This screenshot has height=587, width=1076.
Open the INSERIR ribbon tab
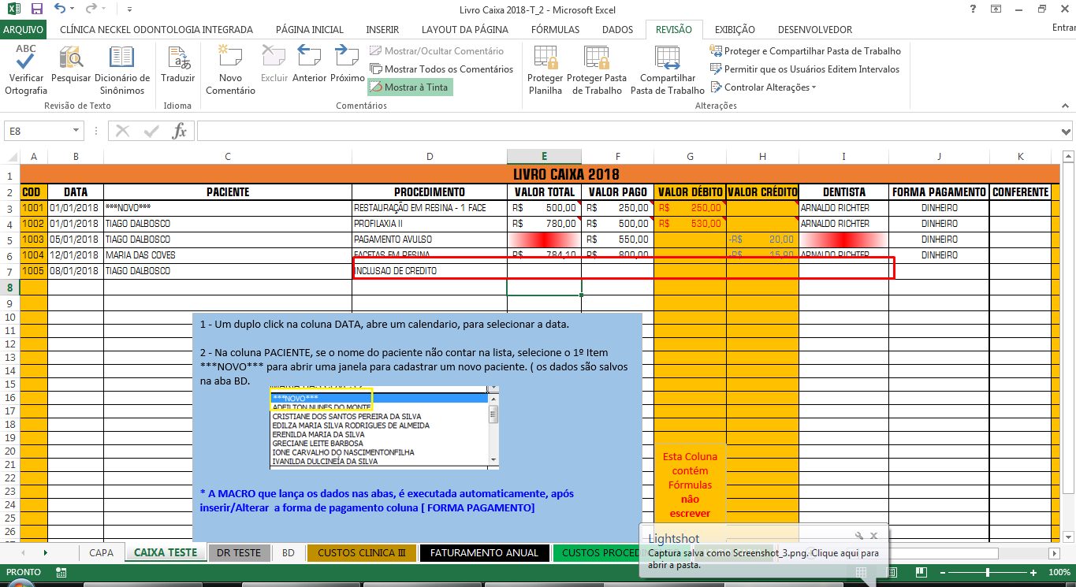point(382,30)
